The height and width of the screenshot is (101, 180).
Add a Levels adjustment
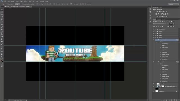[x=159, y=12]
